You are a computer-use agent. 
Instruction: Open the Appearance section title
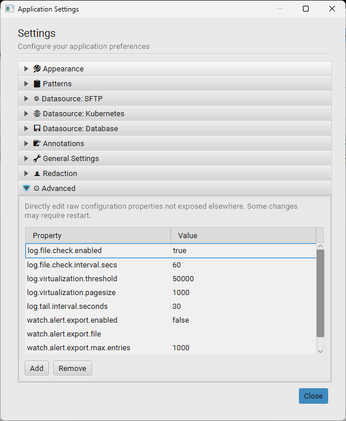pos(63,69)
